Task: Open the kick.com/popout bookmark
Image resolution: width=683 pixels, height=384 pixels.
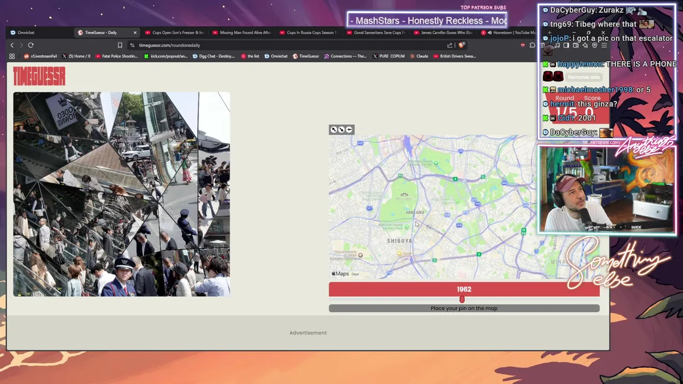Action: point(165,56)
